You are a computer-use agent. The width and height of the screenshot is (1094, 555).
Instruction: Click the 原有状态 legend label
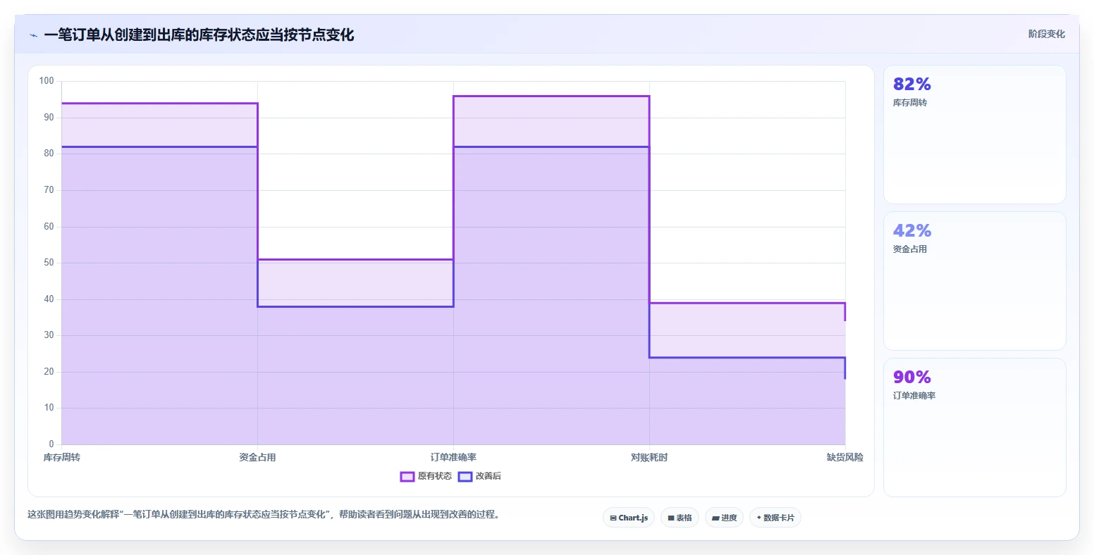click(435, 476)
